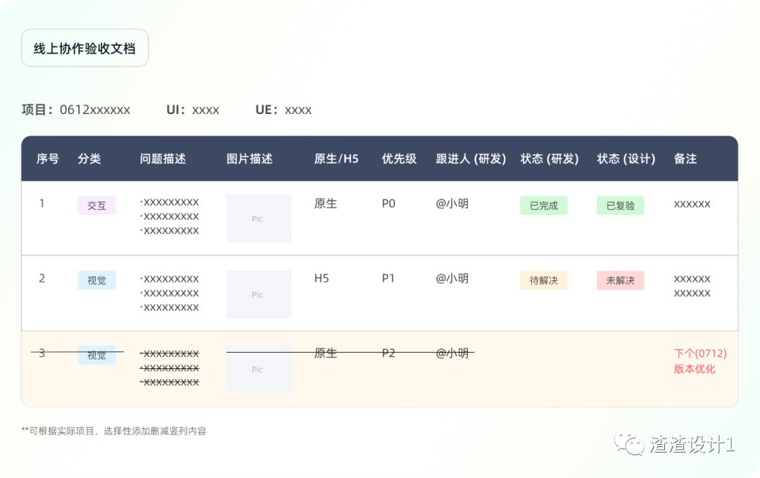Select the 线上协作验收文档 title tab
The image size is (760, 478).
[84, 47]
